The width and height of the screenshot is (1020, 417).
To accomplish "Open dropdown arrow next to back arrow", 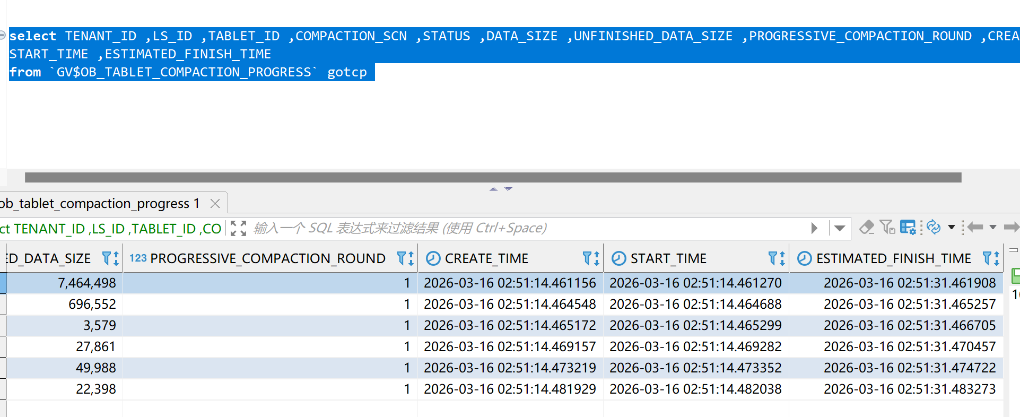I will [993, 228].
